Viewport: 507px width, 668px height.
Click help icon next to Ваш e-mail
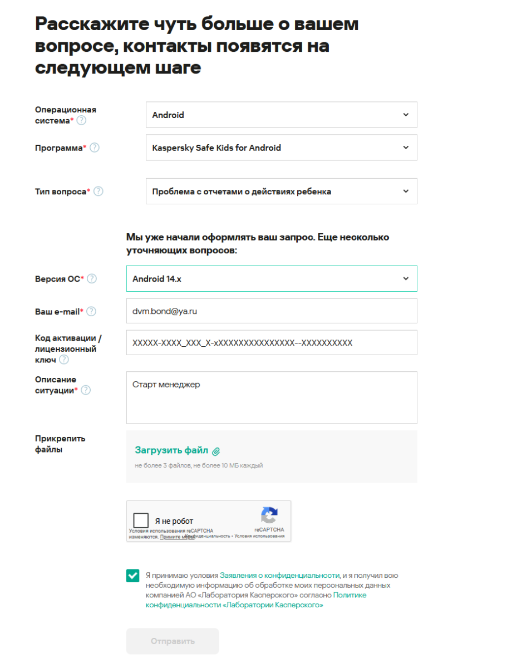(x=91, y=311)
